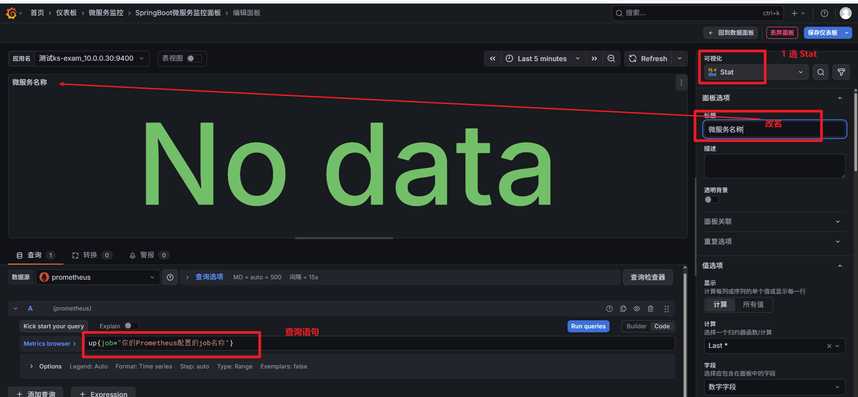Open the Stat visualization picker

(x=756, y=72)
